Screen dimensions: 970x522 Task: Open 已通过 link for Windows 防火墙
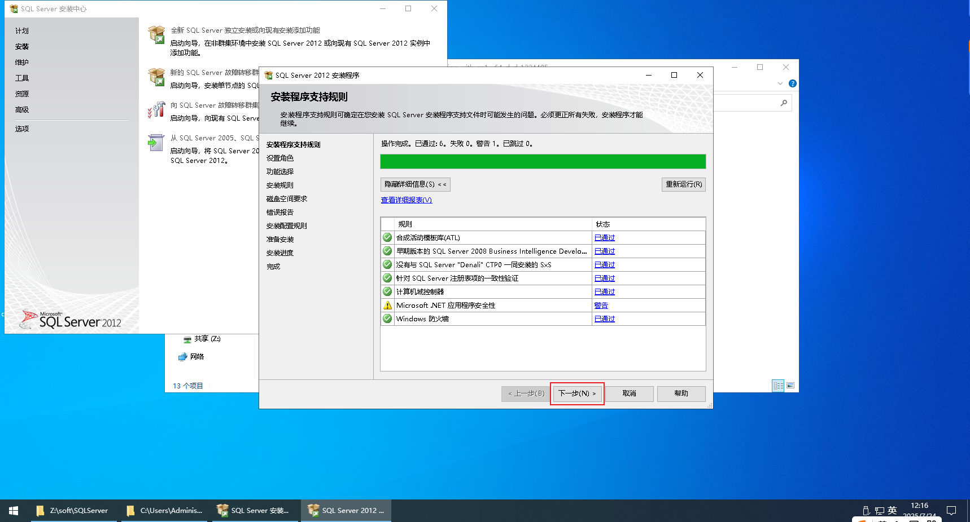(605, 319)
